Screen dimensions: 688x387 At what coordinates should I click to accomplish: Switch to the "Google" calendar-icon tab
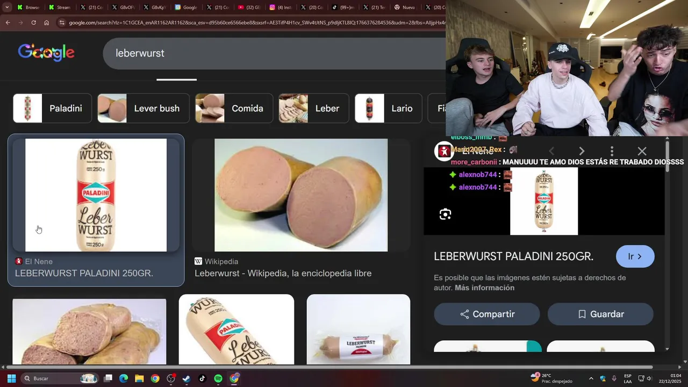point(186,8)
